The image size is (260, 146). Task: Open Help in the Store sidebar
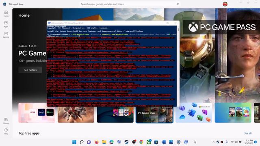6,131
